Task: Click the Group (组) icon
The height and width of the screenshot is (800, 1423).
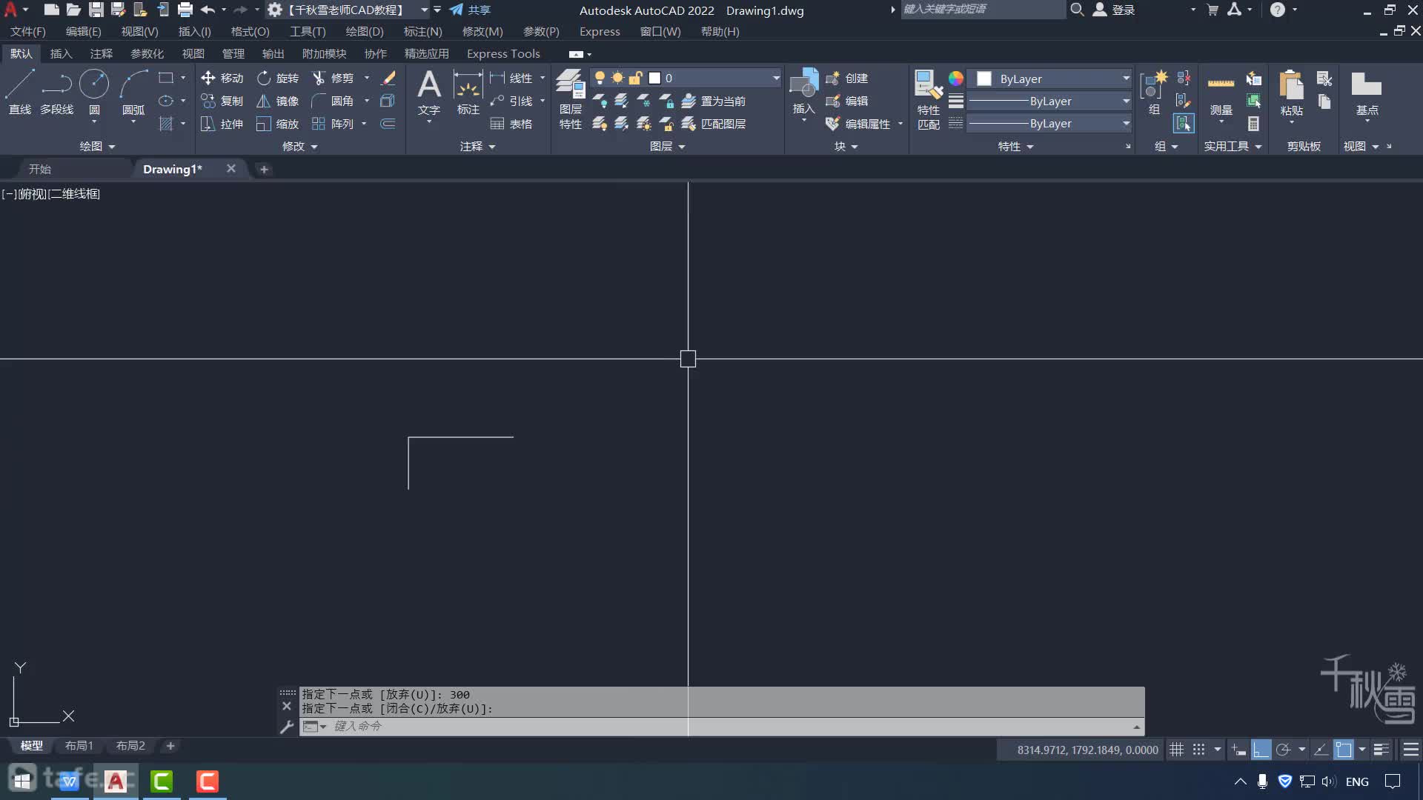Action: 1154,93
